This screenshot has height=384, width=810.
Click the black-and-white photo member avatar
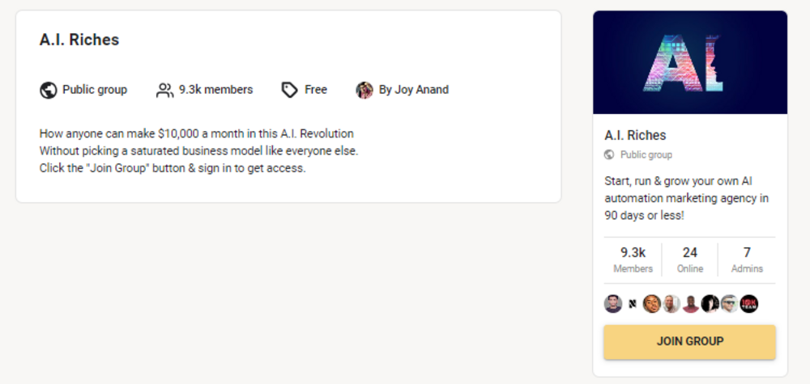[710, 304]
